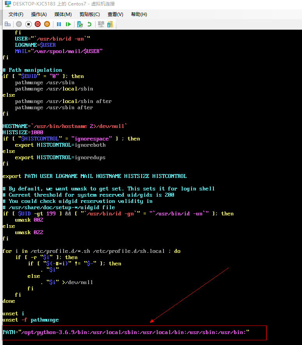Image resolution: width=302 pixels, height=345 pixels.
Task: Click the 'if [ -r "$i" ]; then' line
Action: (46, 258)
